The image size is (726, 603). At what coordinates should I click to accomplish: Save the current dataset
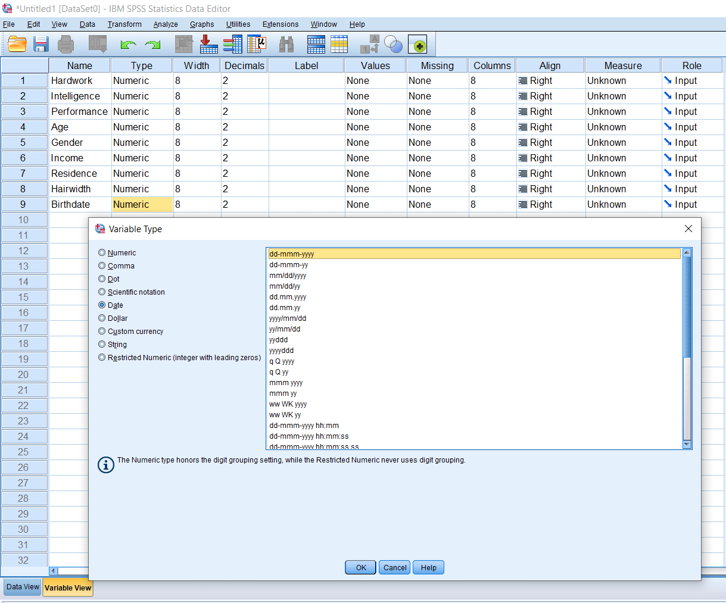[40, 43]
